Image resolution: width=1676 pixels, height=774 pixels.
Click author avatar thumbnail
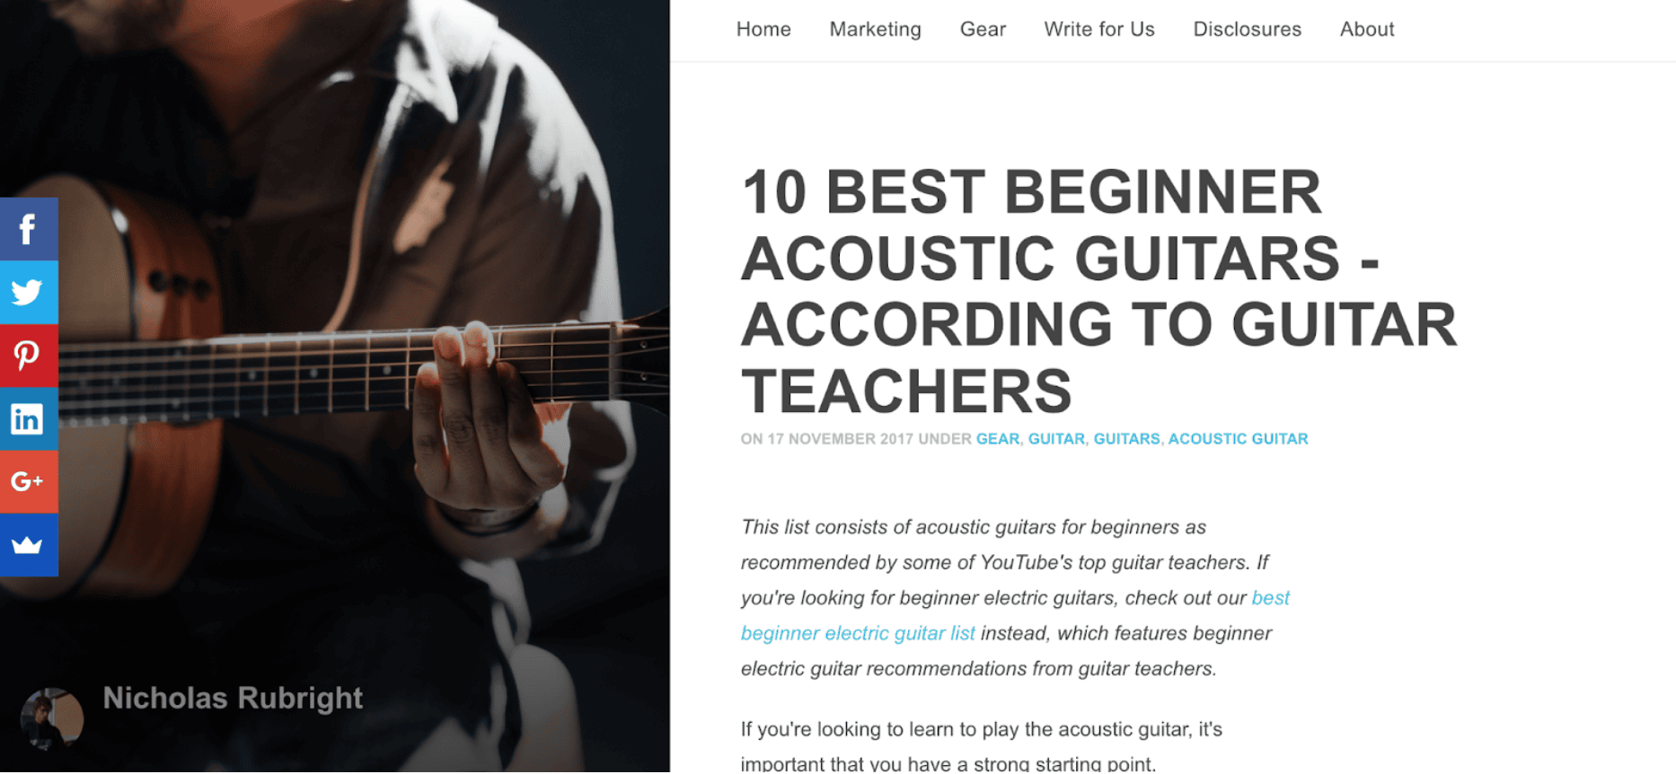[52, 718]
